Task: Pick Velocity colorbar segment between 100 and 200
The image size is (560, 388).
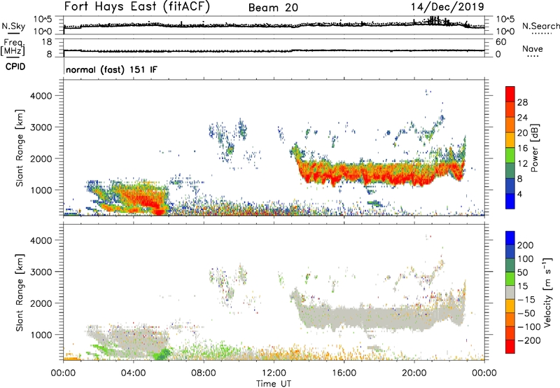Action: tap(510, 251)
